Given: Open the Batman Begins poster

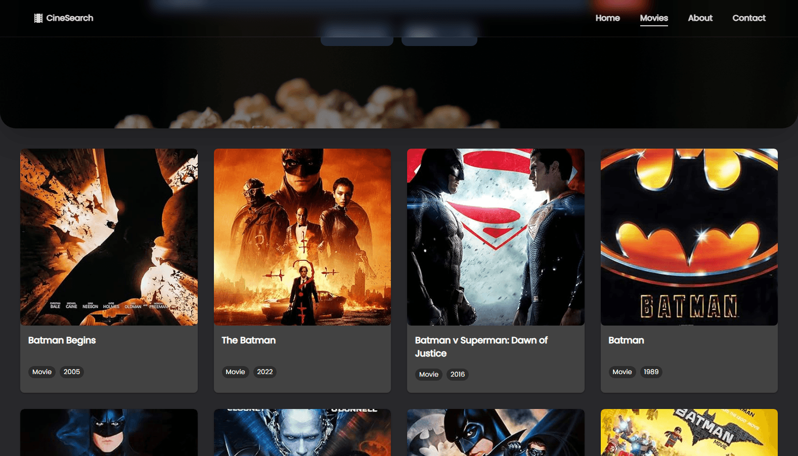Looking at the screenshot, I should tap(109, 237).
